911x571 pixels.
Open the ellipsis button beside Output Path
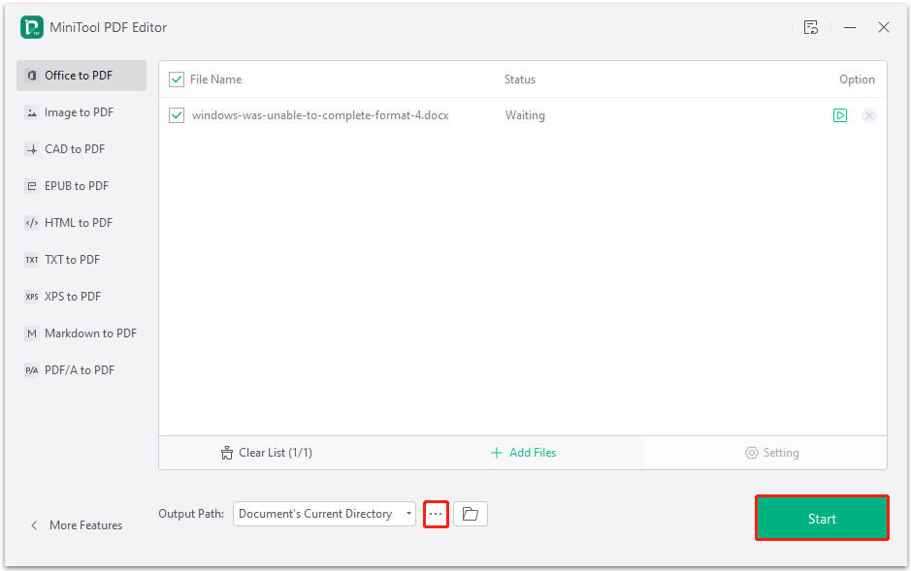pyautogui.click(x=436, y=513)
